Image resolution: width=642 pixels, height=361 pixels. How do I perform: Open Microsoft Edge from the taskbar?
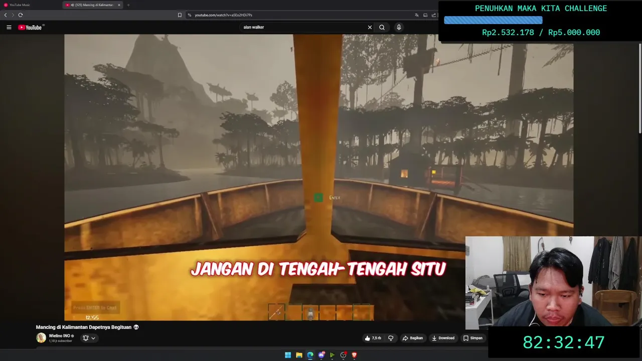click(x=310, y=355)
